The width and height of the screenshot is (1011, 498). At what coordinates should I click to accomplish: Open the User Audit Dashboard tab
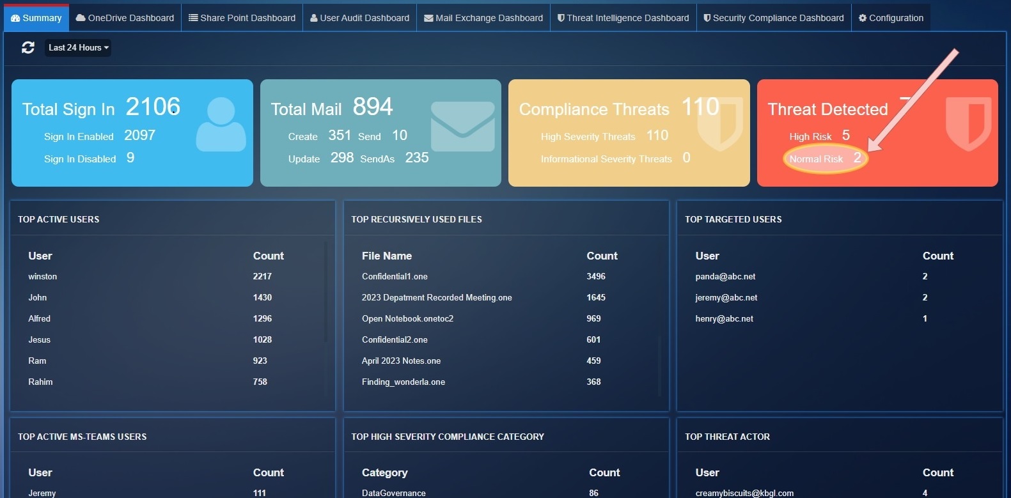pyautogui.click(x=359, y=18)
